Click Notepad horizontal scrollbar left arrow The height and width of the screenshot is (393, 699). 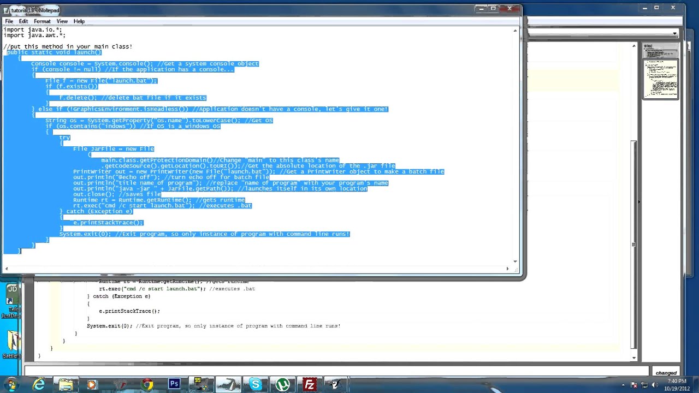[x=7, y=268]
